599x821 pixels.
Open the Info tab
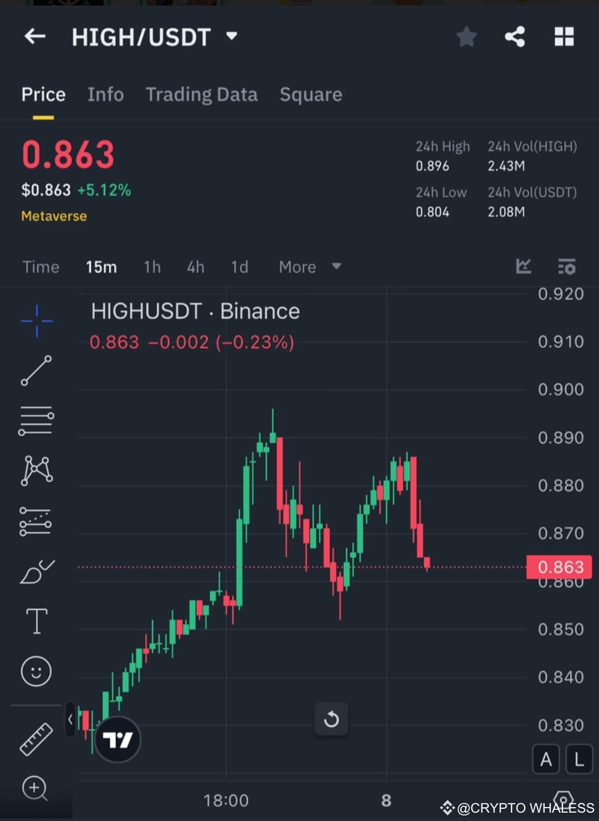pos(105,94)
